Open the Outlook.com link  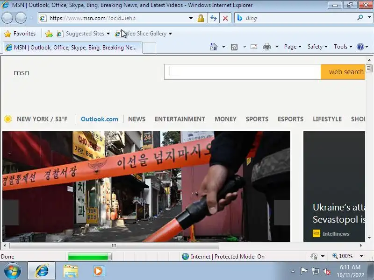(x=100, y=119)
